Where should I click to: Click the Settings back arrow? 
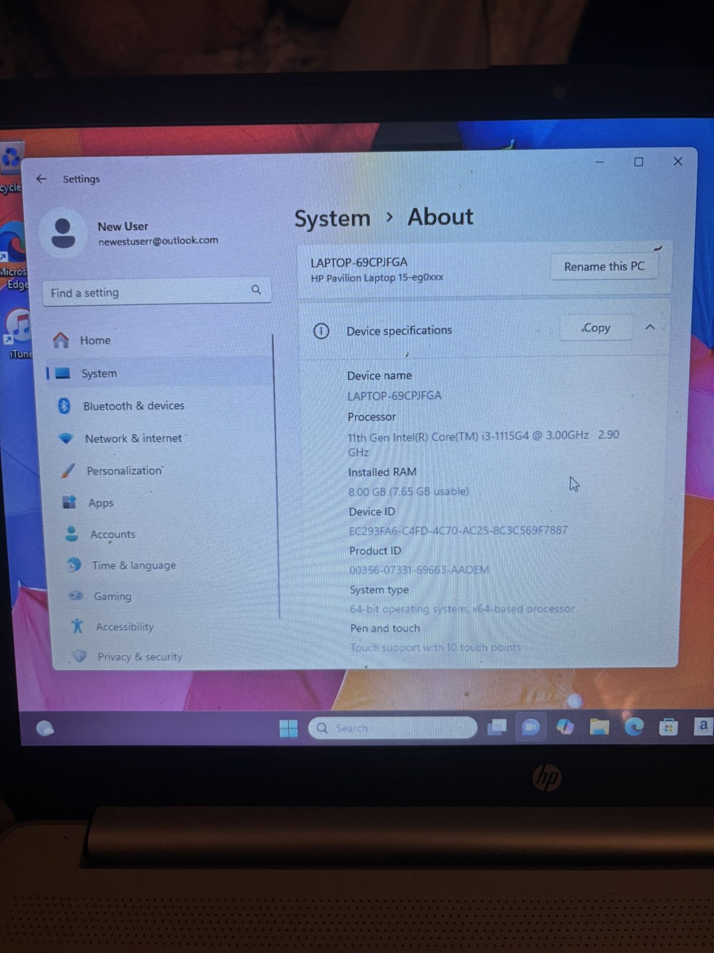click(41, 179)
